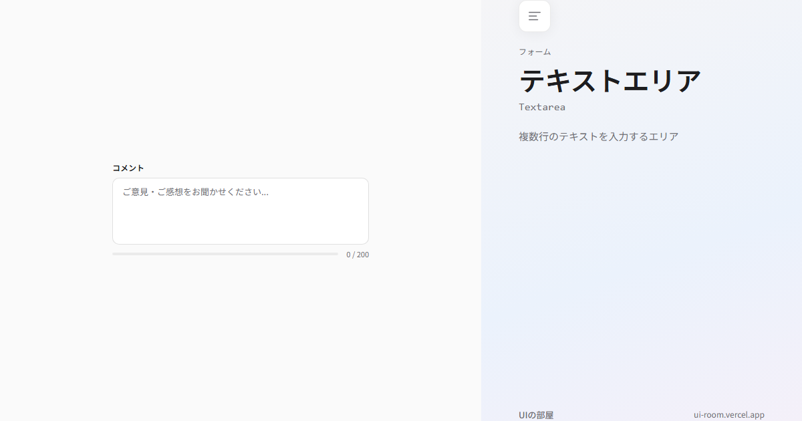The width and height of the screenshot is (802, 421).
Task: Click into the コメント textarea
Action: point(241,211)
